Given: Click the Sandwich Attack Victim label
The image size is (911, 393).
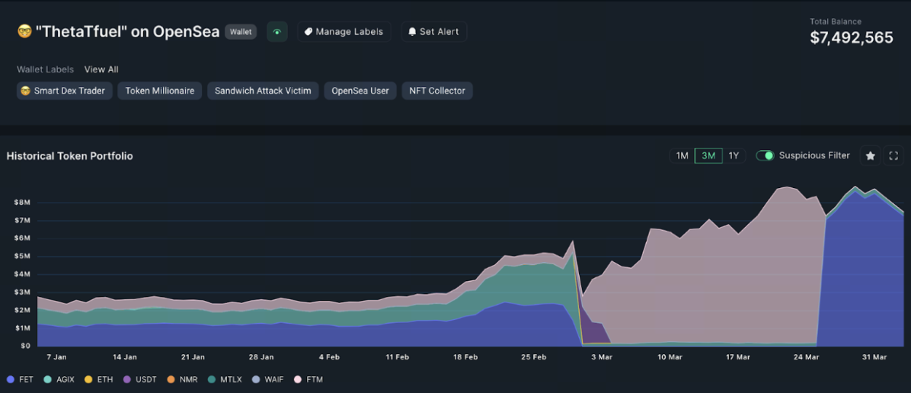Looking at the screenshot, I should point(263,91).
